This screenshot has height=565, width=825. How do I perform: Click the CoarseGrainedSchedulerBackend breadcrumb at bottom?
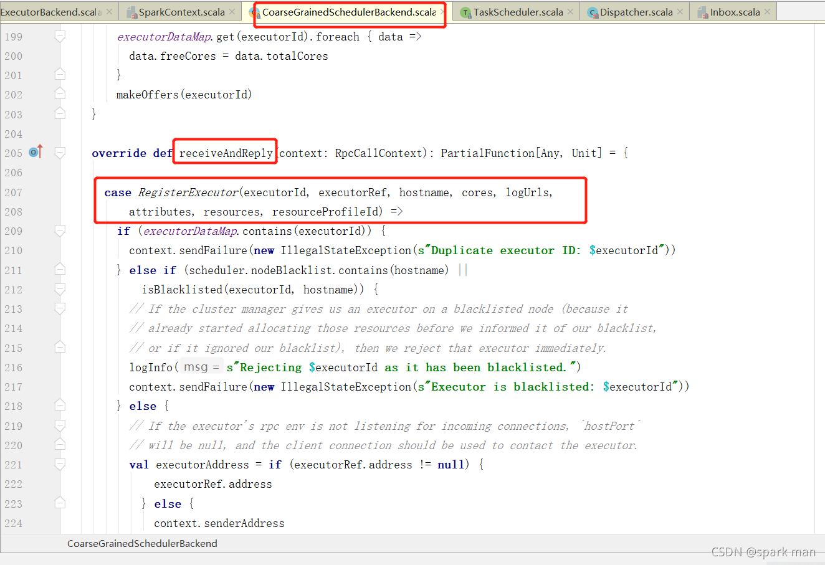142,543
